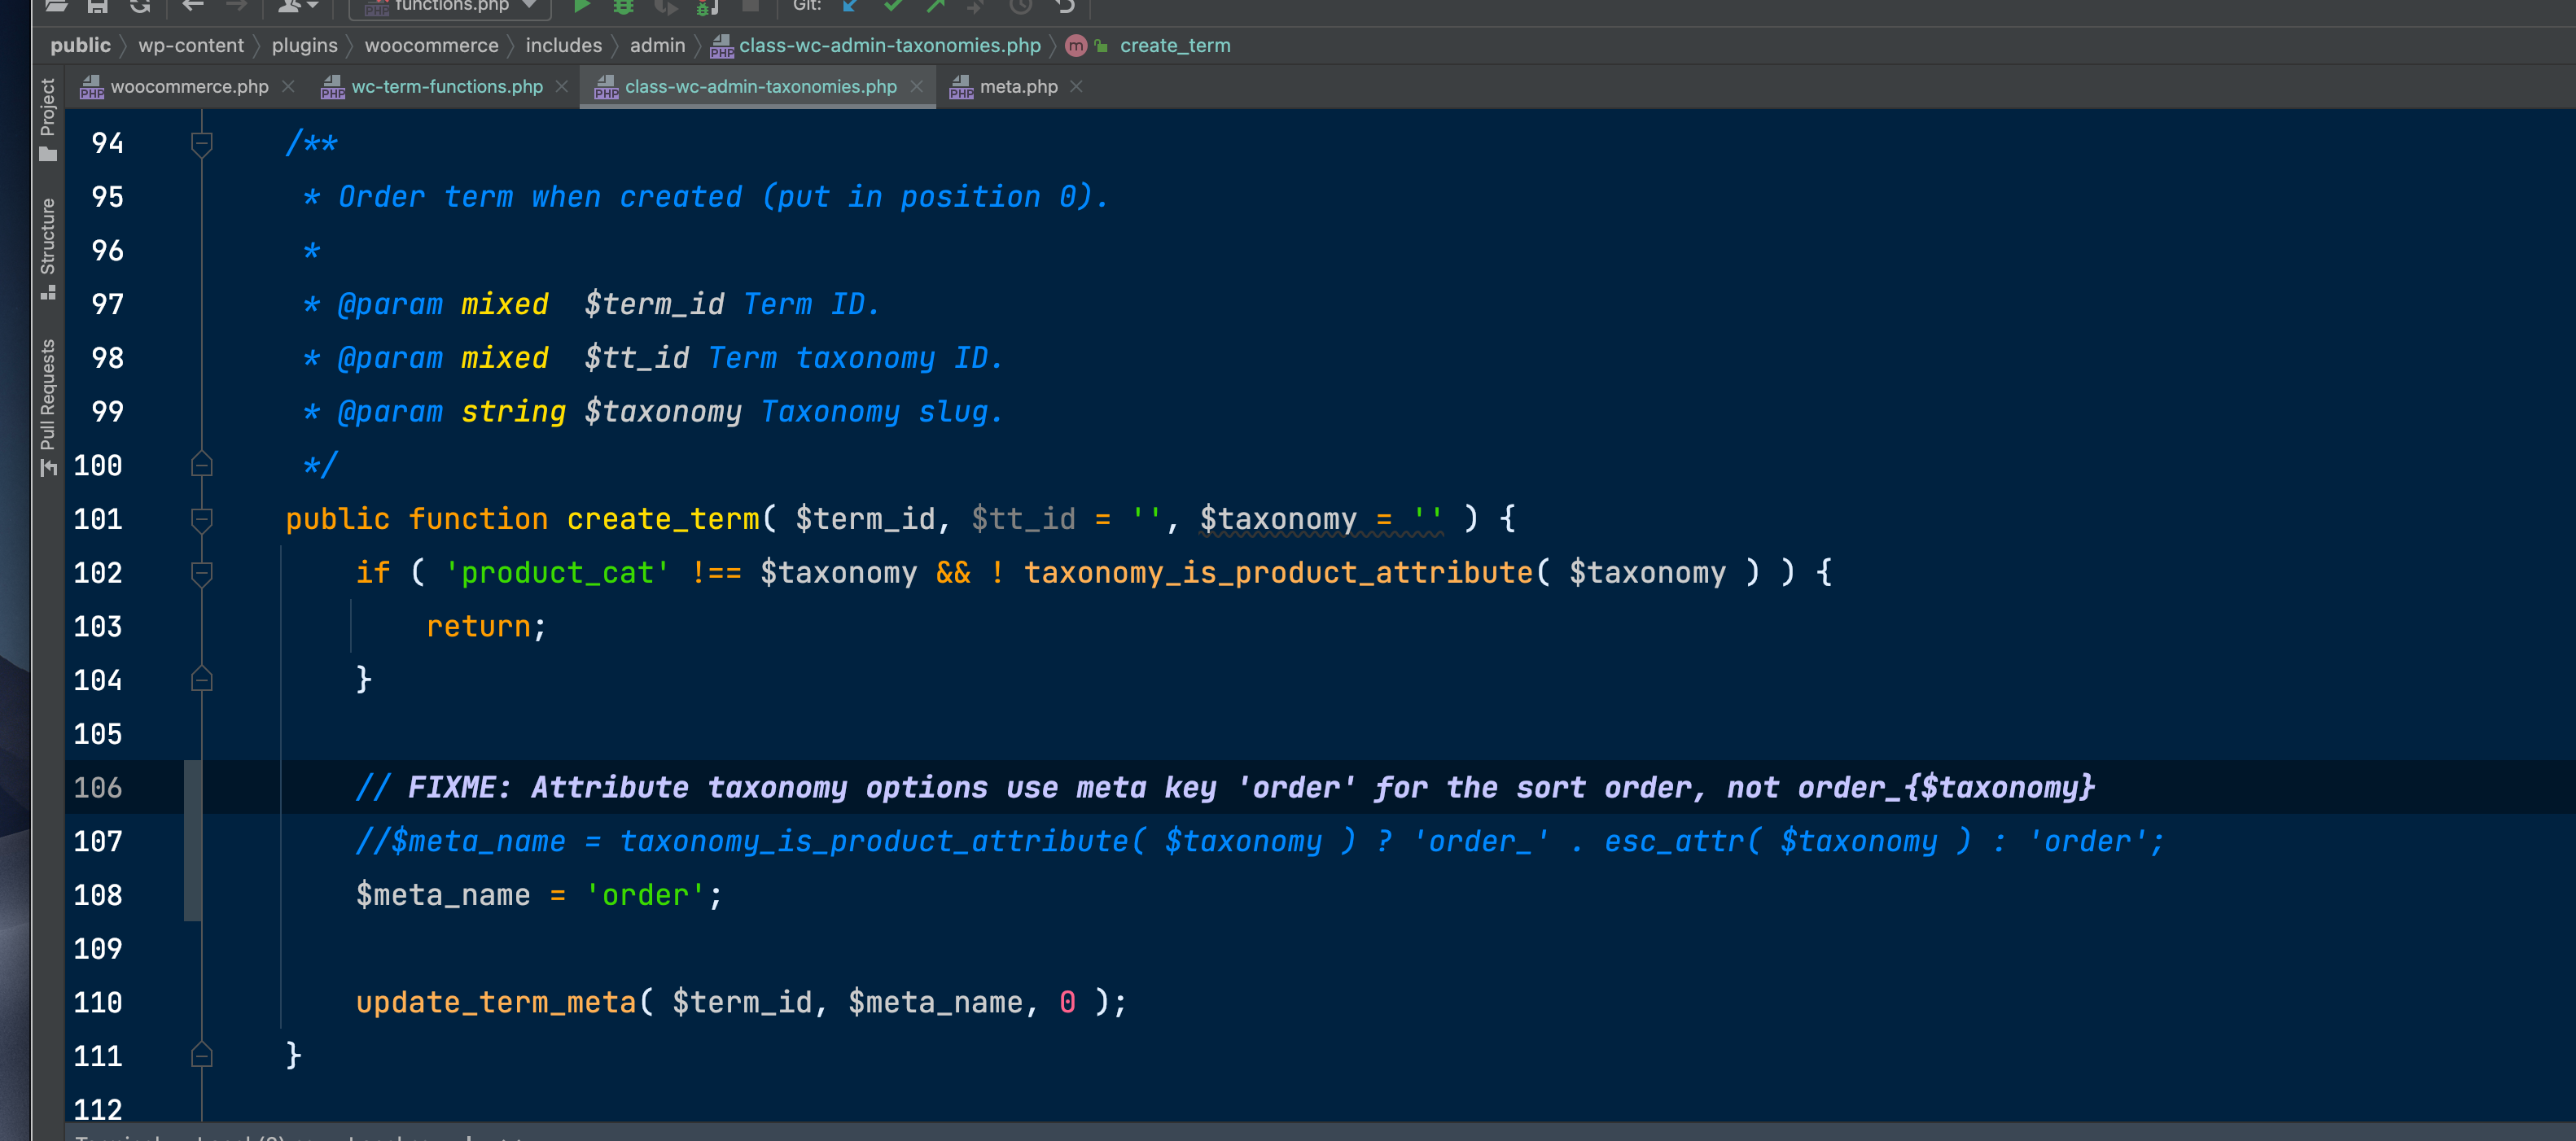Run the current configuration with green play icon
This screenshot has width=2576, height=1141.
pyautogui.click(x=583, y=7)
